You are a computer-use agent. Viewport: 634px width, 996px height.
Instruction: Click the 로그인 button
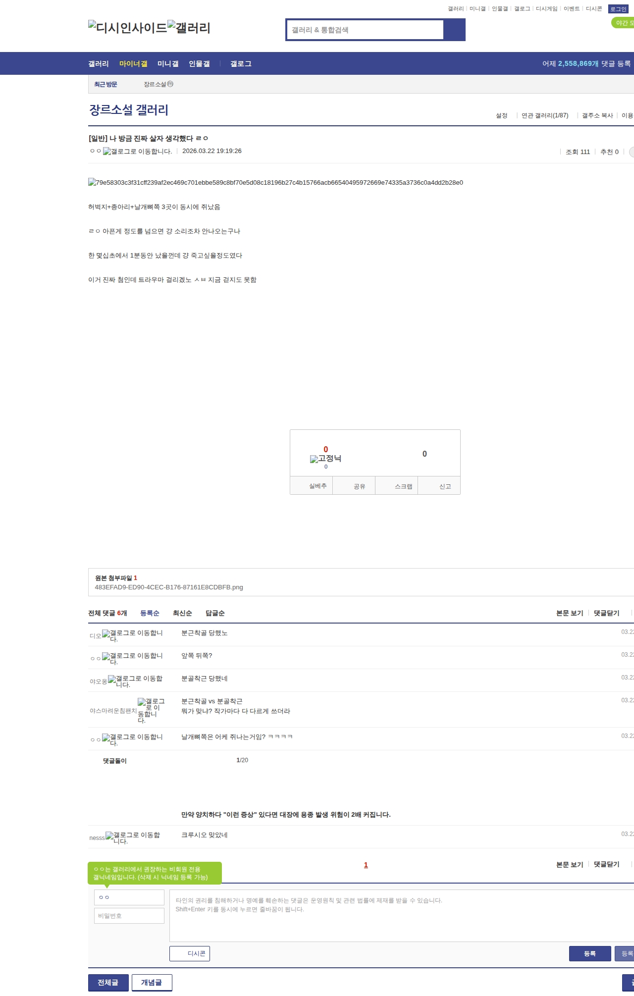pos(618,9)
